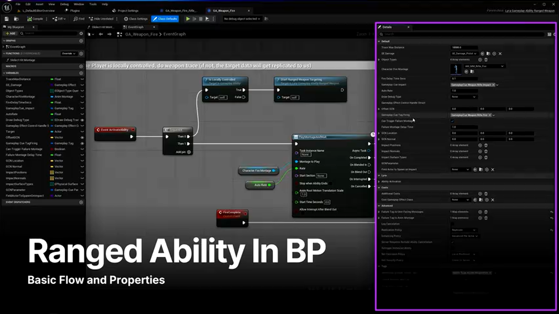This screenshot has height=314, width=559.
Task: Toggle visibility eye for OffsetGCN variable
Action: click(82, 137)
